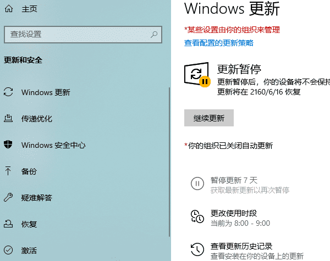Click the 查看更新历史记录 history icon
The image size is (330, 261).
coord(197,249)
